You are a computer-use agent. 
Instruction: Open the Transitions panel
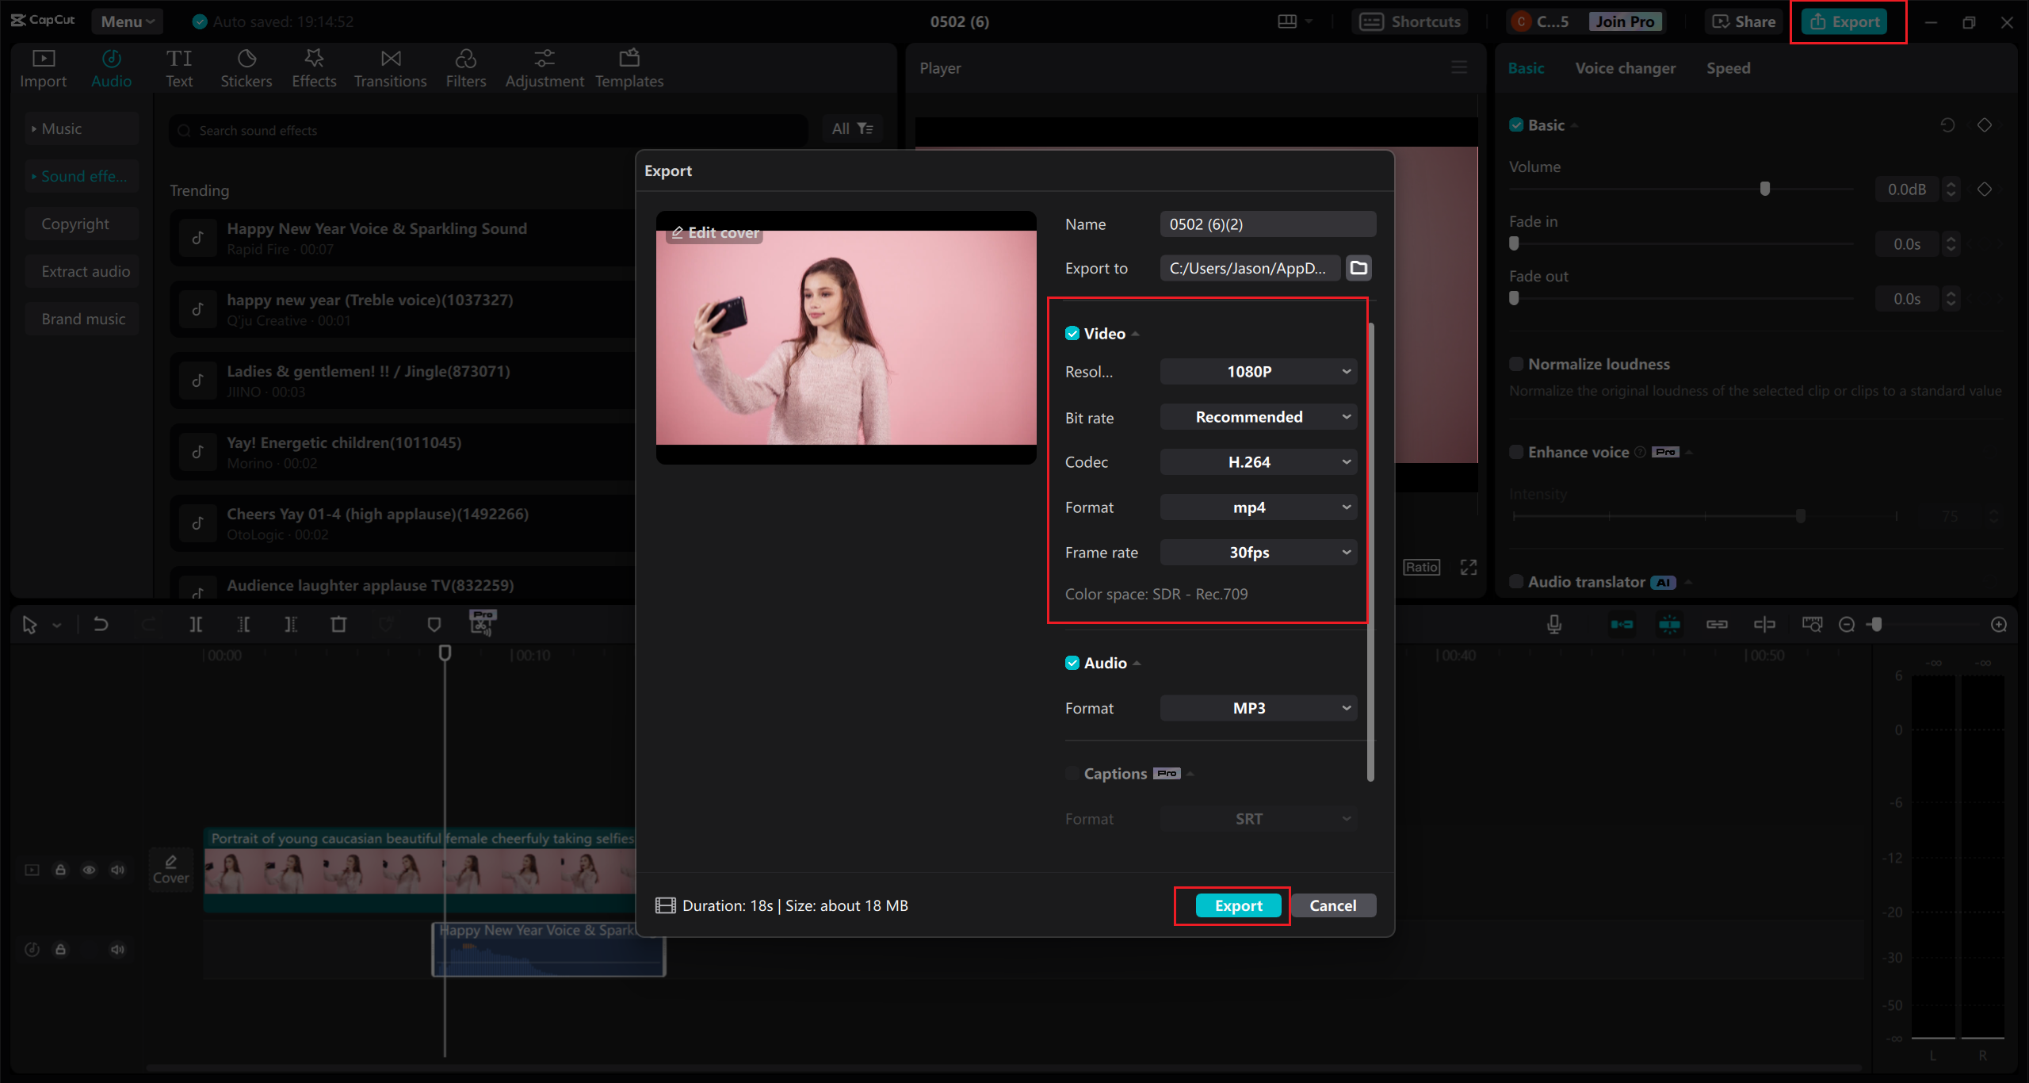390,67
